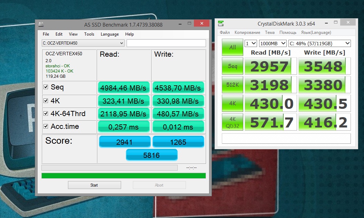Open the 1000MB test size dropdown
364x218 pixels.
click(x=273, y=44)
